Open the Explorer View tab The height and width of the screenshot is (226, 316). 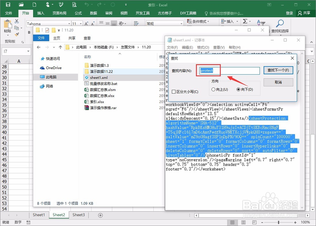click(87, 38)
